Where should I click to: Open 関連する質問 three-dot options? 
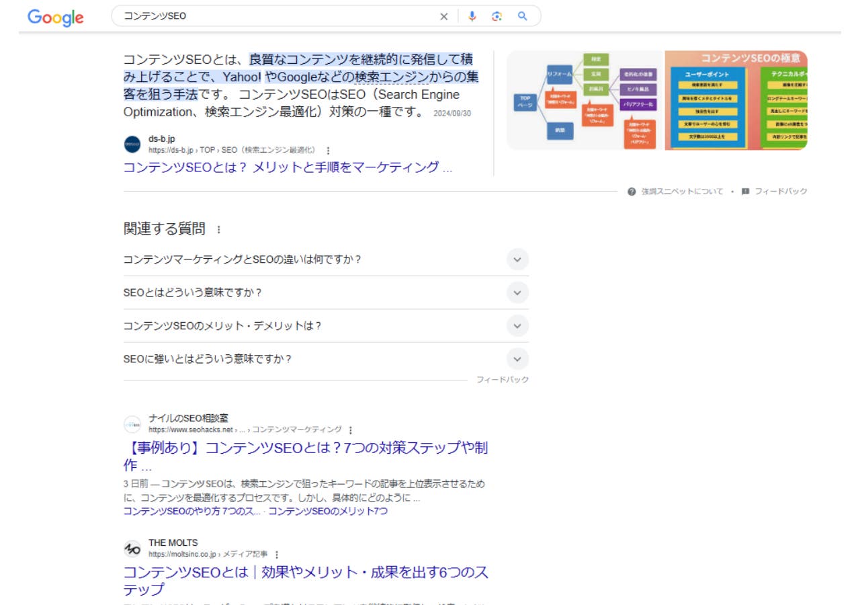218,230
